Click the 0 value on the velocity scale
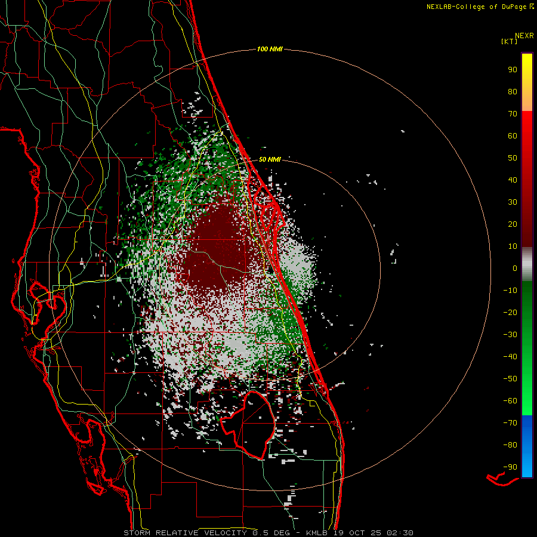Viewport: 537px width, 537px height. click(x=515, y=268)
